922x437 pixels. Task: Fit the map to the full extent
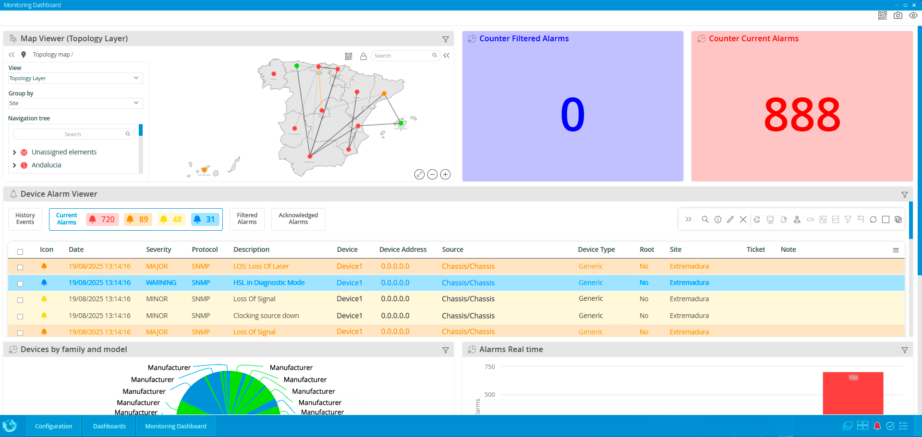pos(419,174)
